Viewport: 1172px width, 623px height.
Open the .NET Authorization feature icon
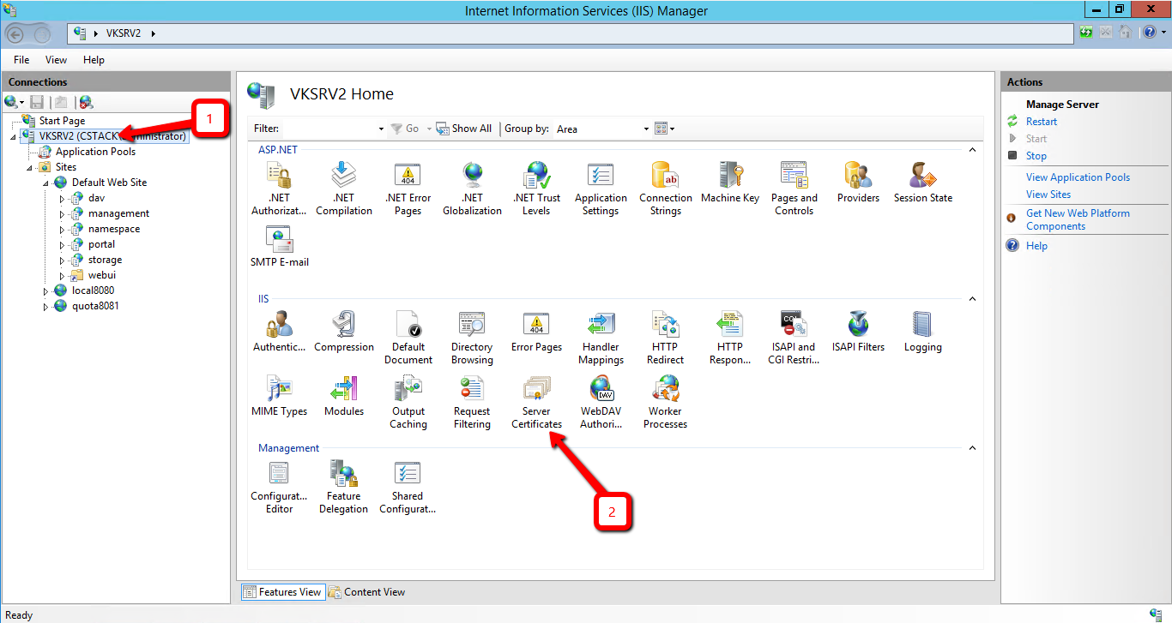(x=279, y=189)
